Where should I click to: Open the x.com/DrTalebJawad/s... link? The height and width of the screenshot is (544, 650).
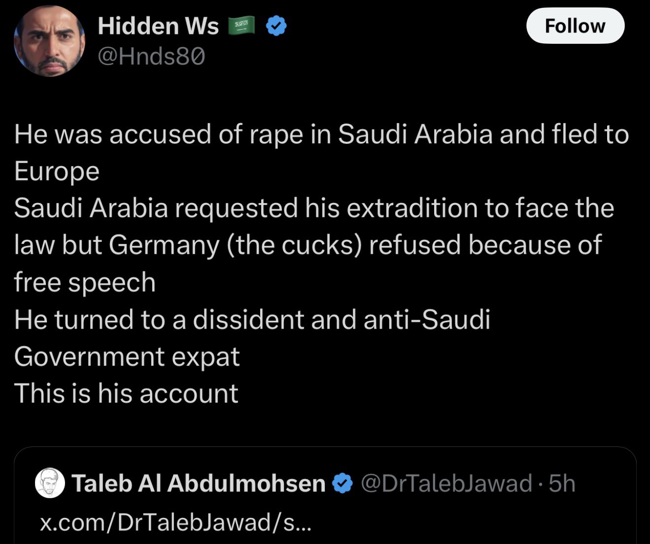pos(175,522)
